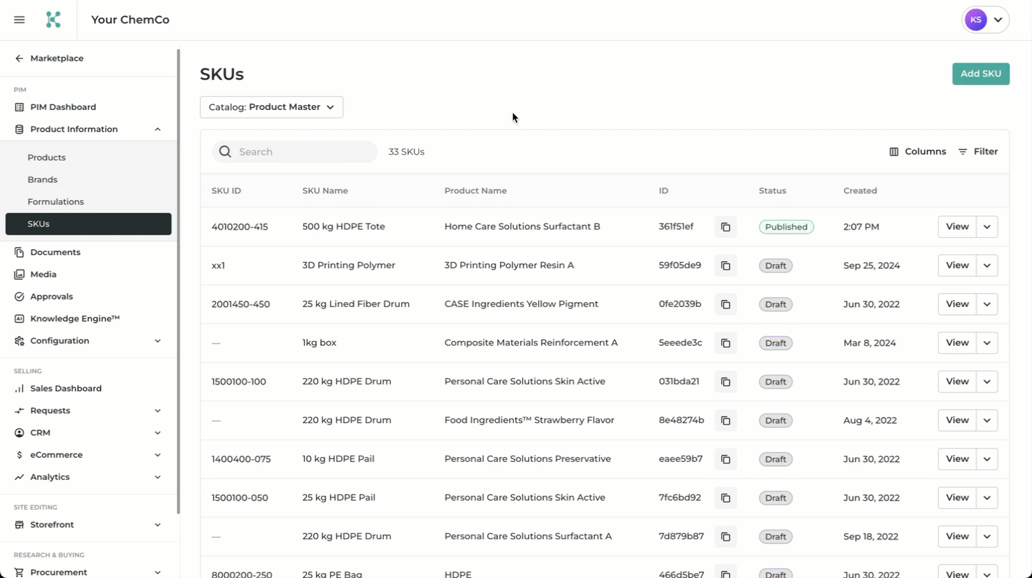Click the Knowde logo icon
The width and height of the screenshot is (1032, 578).
pyautogui.click(x=53, y=20)
